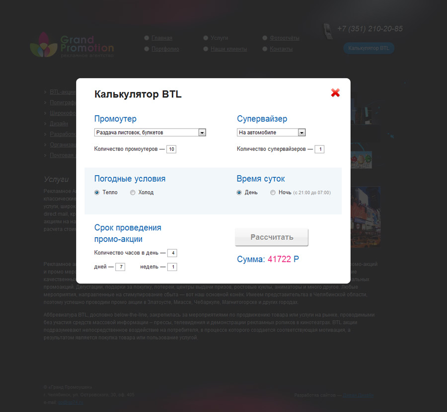
Task: Open the Почтовая sidebar link
Action: [62, 155]
